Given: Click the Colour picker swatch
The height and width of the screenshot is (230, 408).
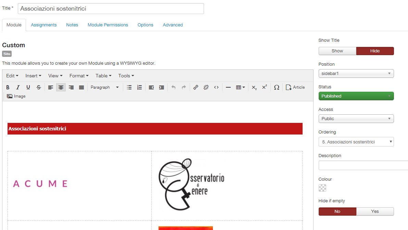Looking at the screenshot, I should click(x=322, y=188).
